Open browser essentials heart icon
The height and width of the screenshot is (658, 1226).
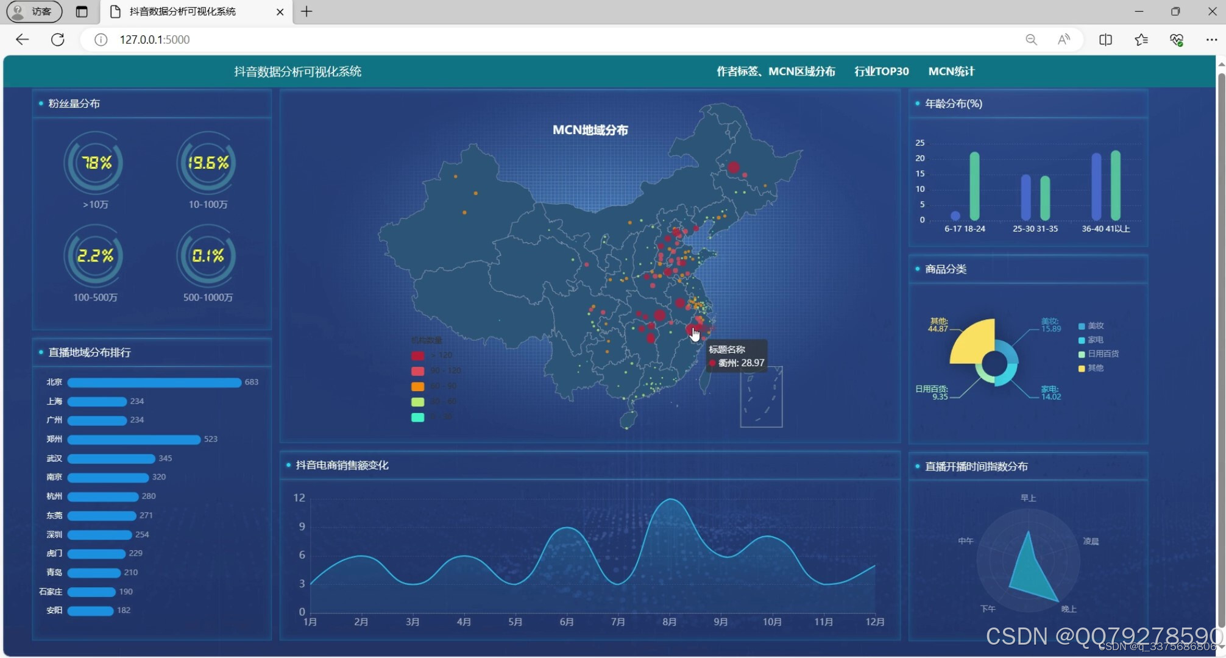[1177, 40]
